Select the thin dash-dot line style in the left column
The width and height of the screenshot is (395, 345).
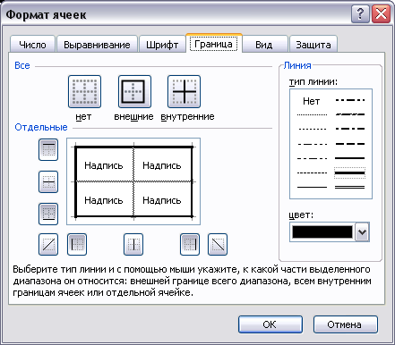pos(312,158)
